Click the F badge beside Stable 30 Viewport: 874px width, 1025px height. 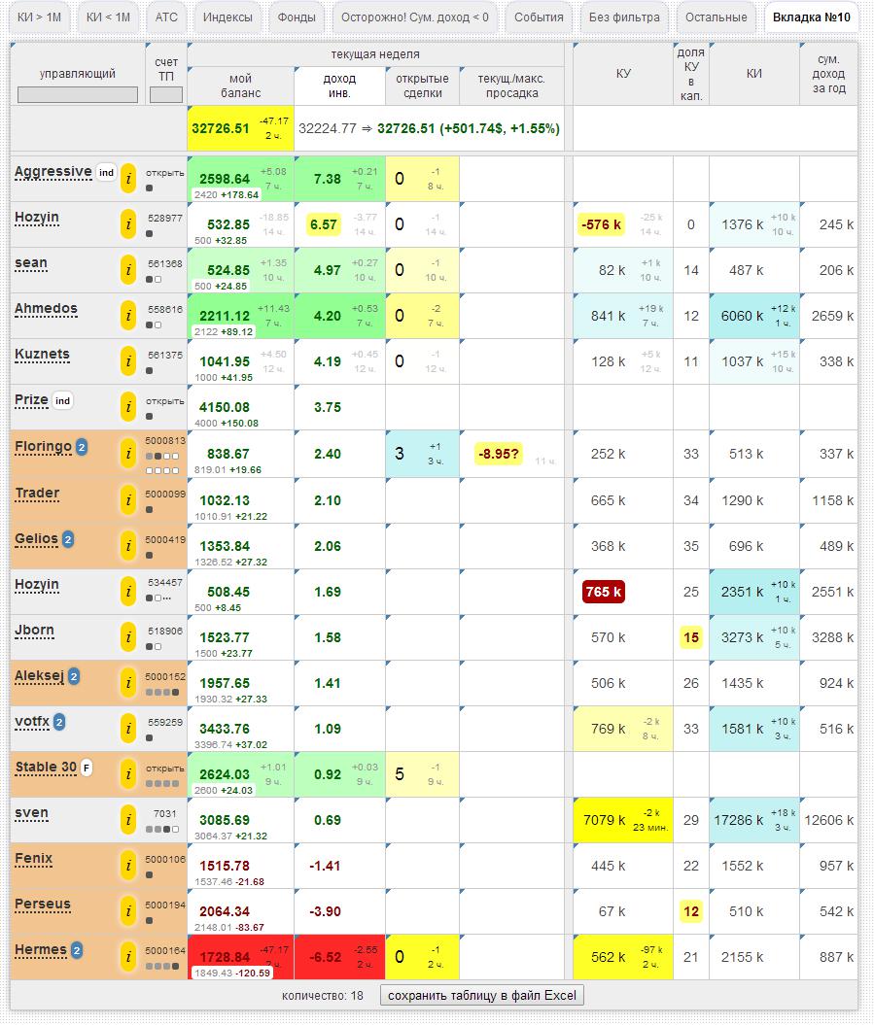coord(87,769)
